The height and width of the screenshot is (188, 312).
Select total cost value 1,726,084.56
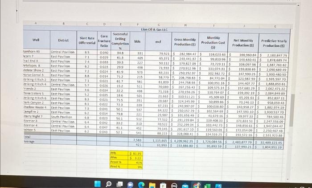click(210, 142)
